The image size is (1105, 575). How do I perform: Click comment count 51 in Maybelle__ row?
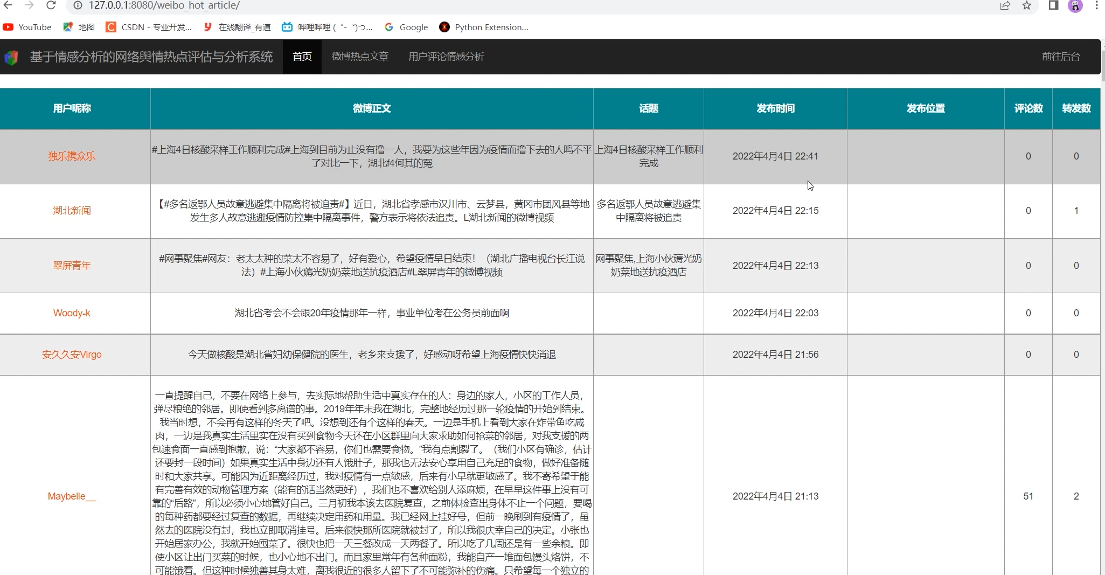coord(1028,496)
